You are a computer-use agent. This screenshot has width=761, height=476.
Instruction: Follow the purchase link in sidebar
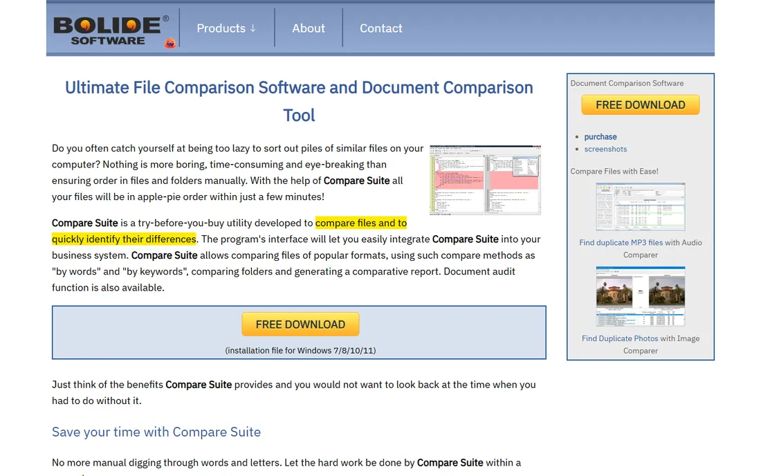pyautogui.click(x=600, y=137)
